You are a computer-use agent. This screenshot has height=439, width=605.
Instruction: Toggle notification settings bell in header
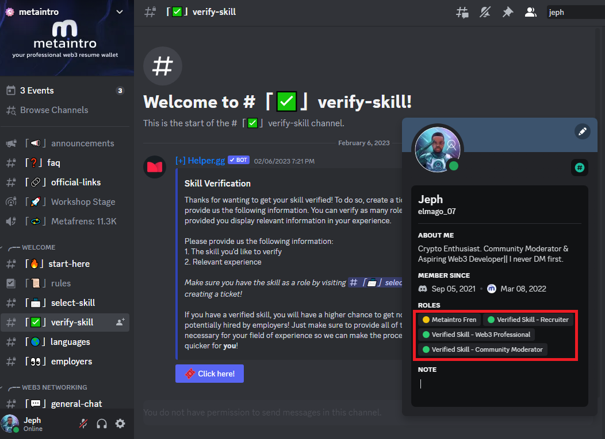coord(485,12)
